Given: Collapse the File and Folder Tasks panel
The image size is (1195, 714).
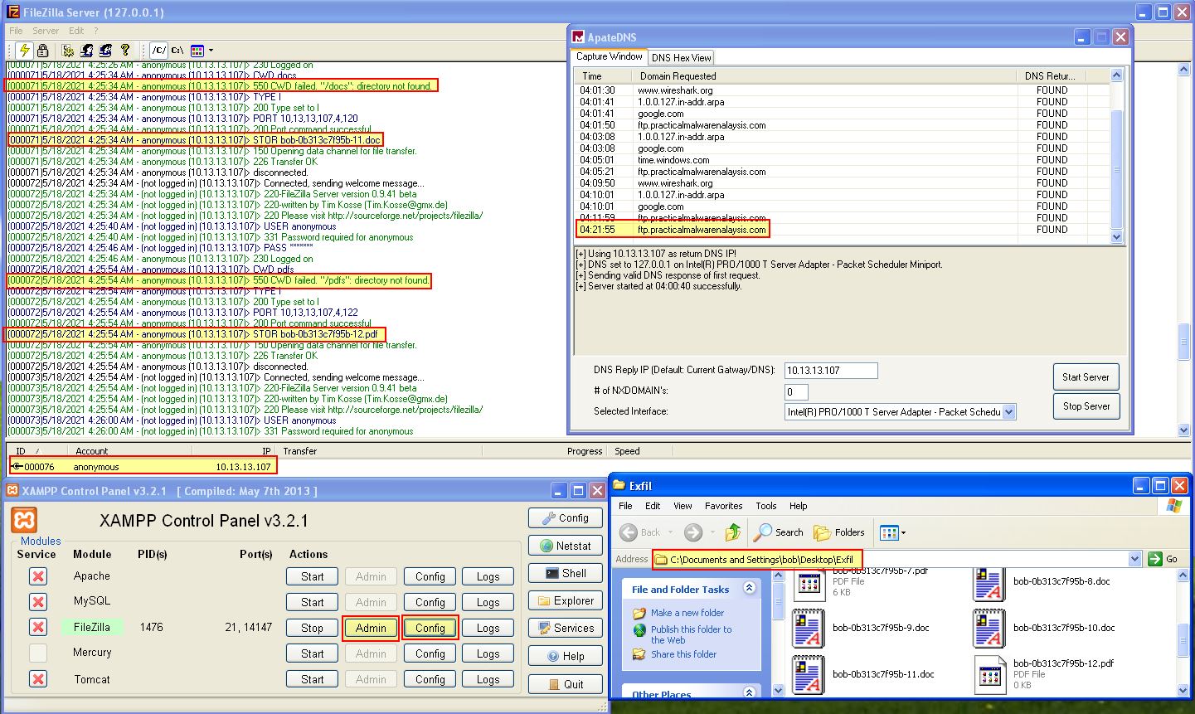Looking at the screenshot, I should coord(749,588).
